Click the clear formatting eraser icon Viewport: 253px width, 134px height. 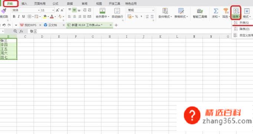pyautogui.click(x=60, y=17)
